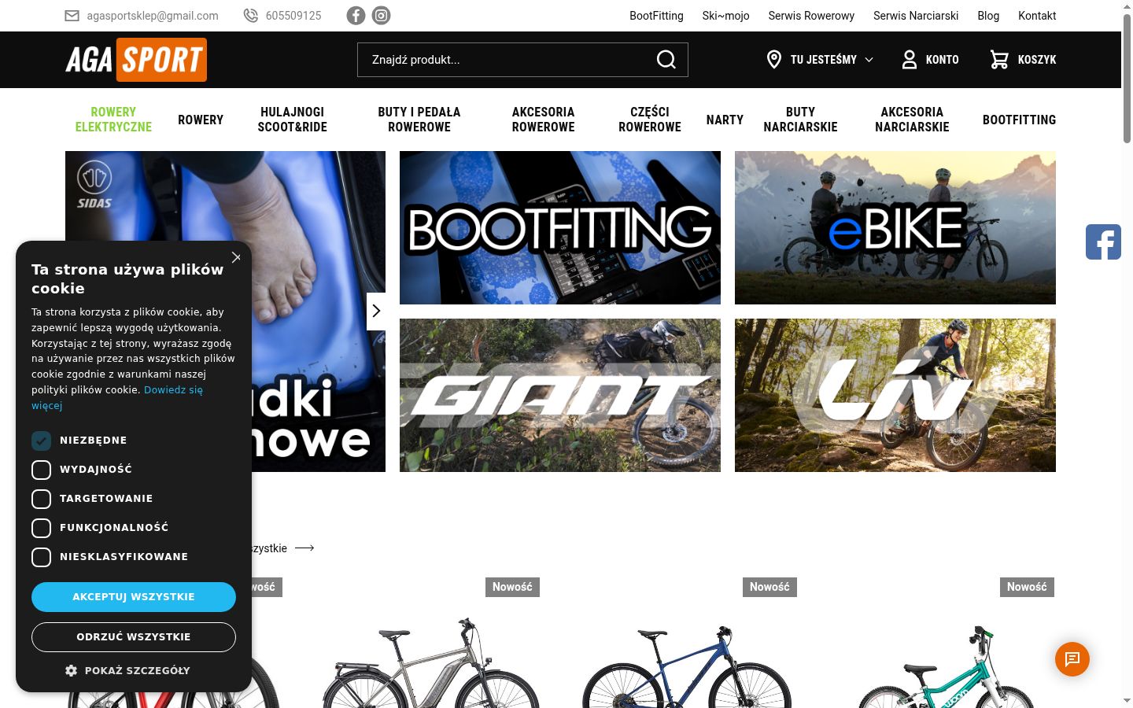Click the email address agasportsklep@gmail.com

pos(153,16)
